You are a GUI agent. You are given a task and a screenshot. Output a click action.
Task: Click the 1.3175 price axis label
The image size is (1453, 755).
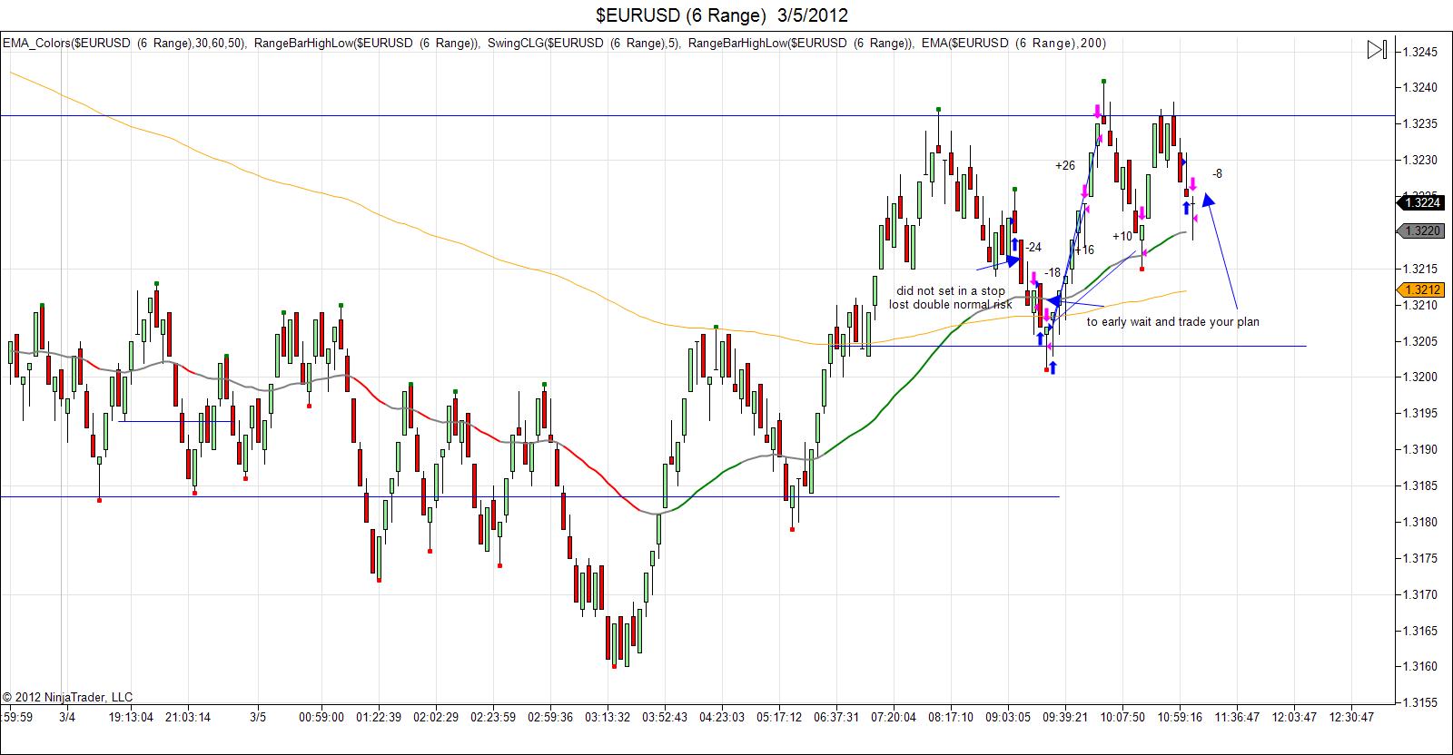(1420, 558)
